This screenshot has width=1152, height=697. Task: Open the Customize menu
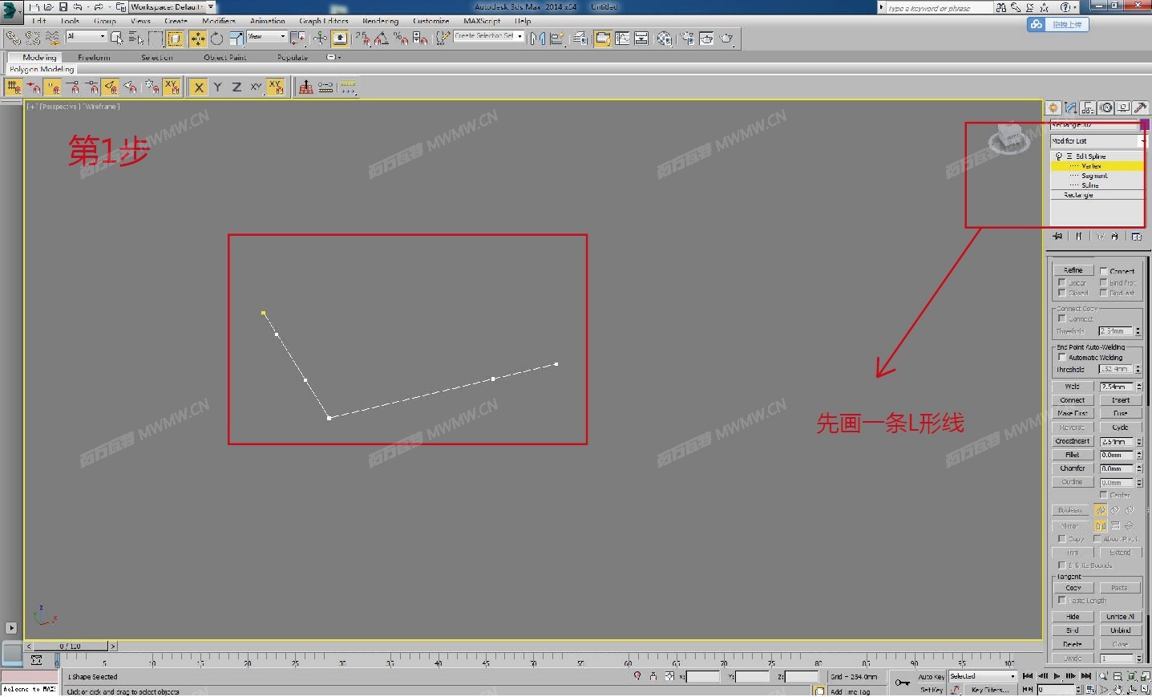click(431, 22)
